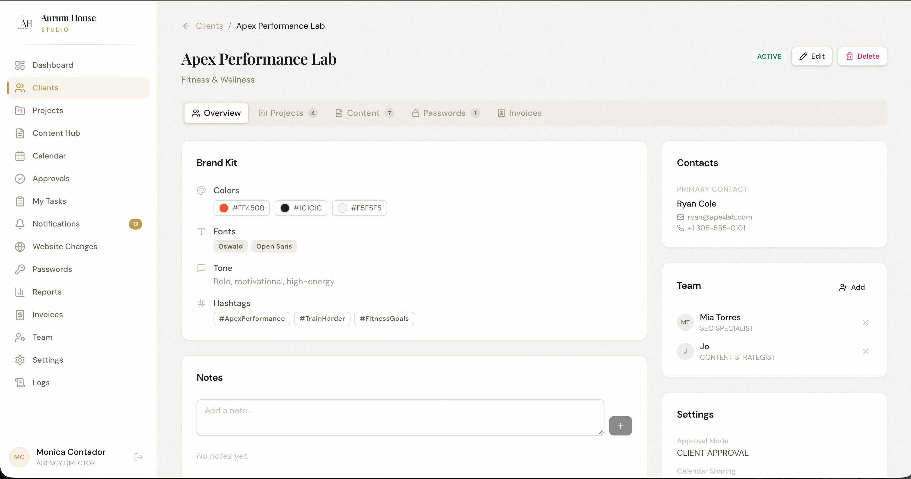Open the Invoices tab
The height and width of the screenshot is (479, 911).
click(520, 113)
